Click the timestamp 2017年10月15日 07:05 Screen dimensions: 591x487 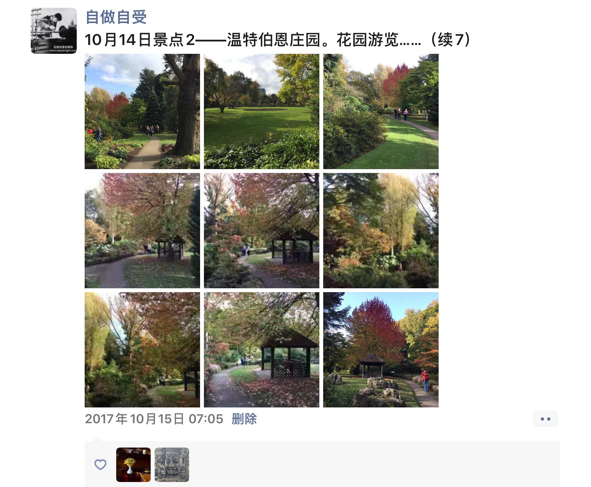154,419
